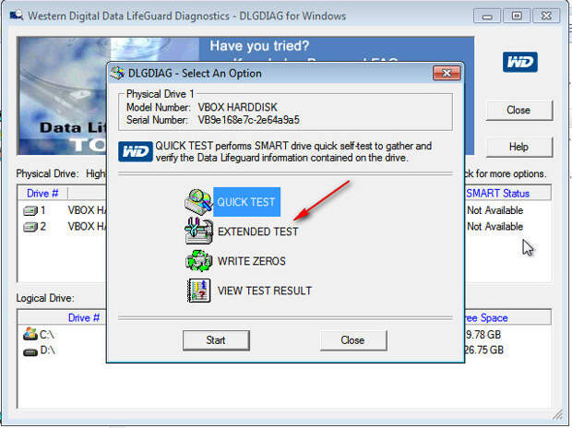
Task: Click the C:\ logical drive icon
Action: 29,335
